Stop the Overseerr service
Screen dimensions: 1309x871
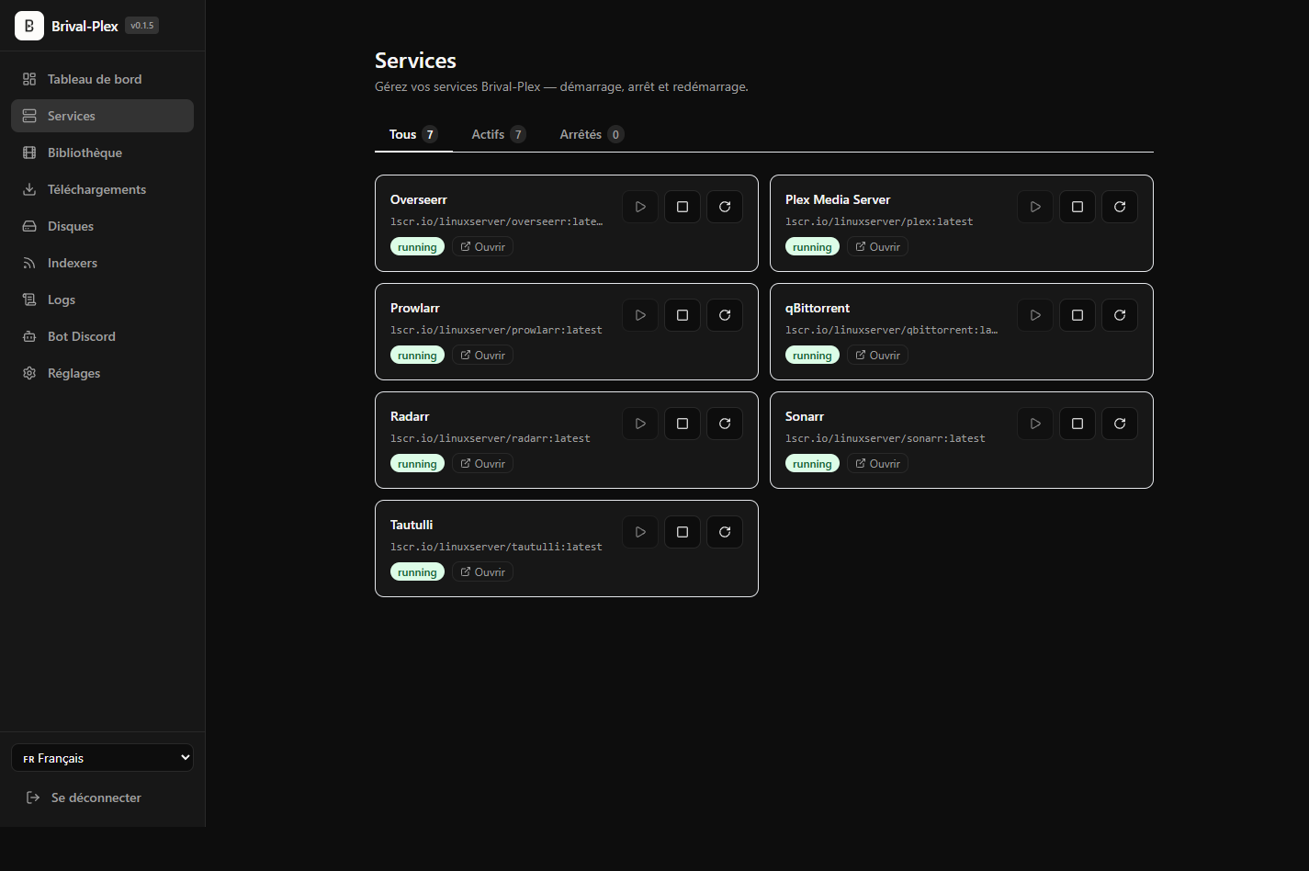click(683, 207)
